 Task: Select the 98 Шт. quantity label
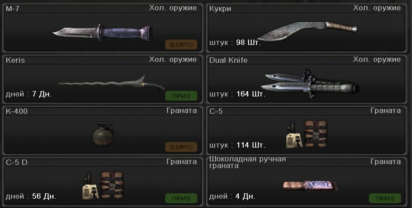tap(249, 43)
